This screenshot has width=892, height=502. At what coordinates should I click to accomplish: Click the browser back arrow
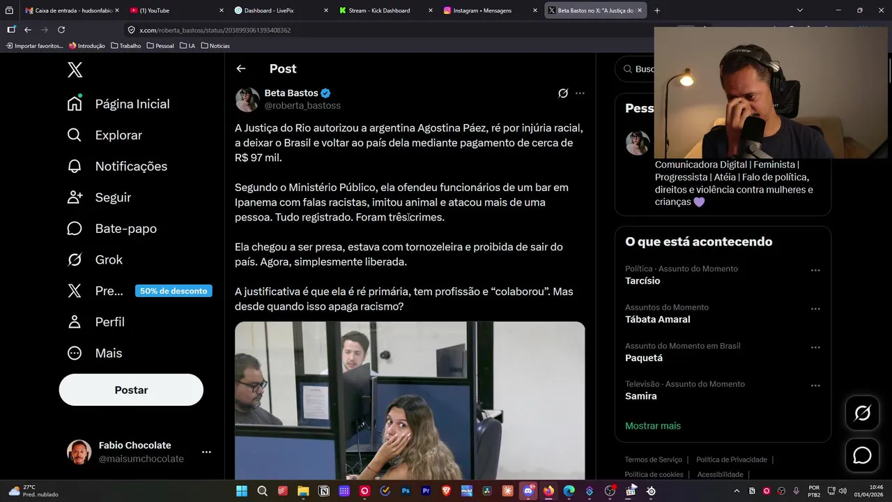[x=28, y=30]
